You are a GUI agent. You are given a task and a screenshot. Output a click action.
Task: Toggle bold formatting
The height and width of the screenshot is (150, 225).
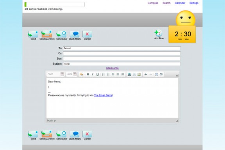pos(88,74)
